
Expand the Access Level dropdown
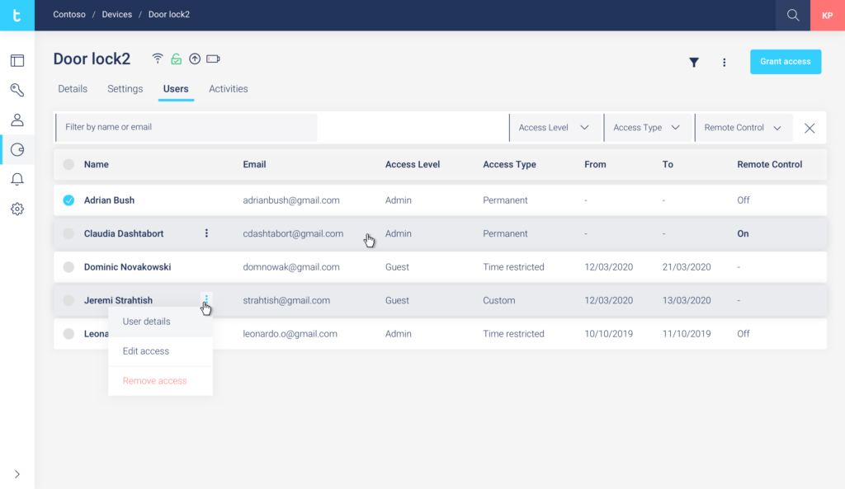pyautogui.click(x=555, y=128)
